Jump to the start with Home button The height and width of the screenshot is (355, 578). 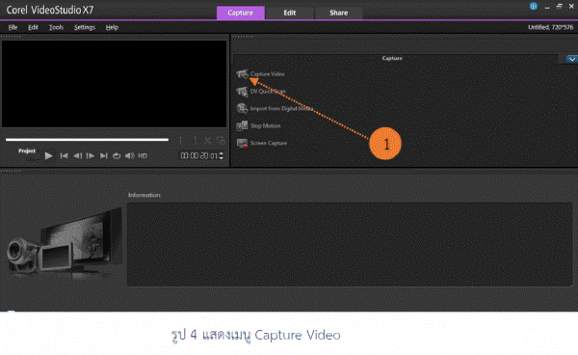pos(64,155)
